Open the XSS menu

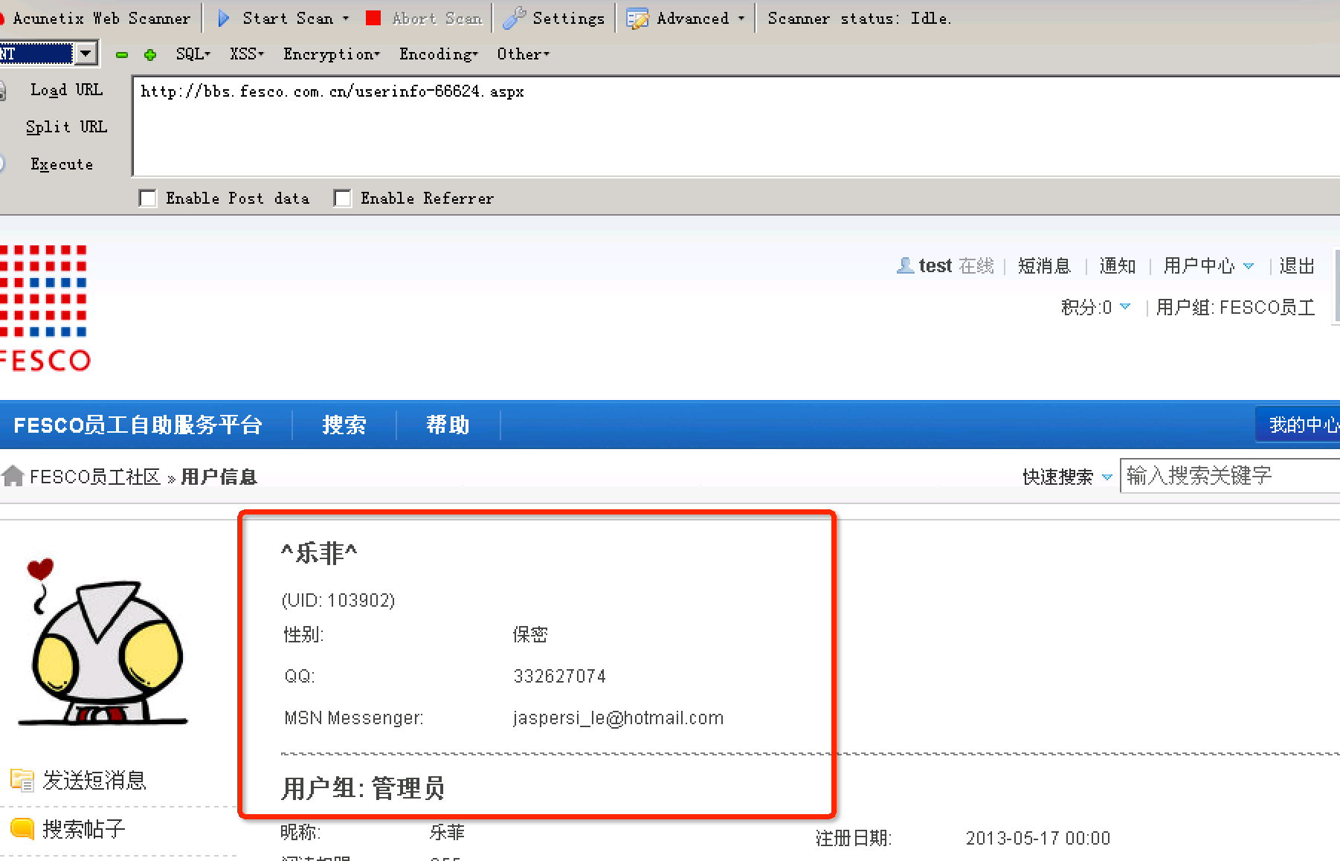click(x=247, y=54)
